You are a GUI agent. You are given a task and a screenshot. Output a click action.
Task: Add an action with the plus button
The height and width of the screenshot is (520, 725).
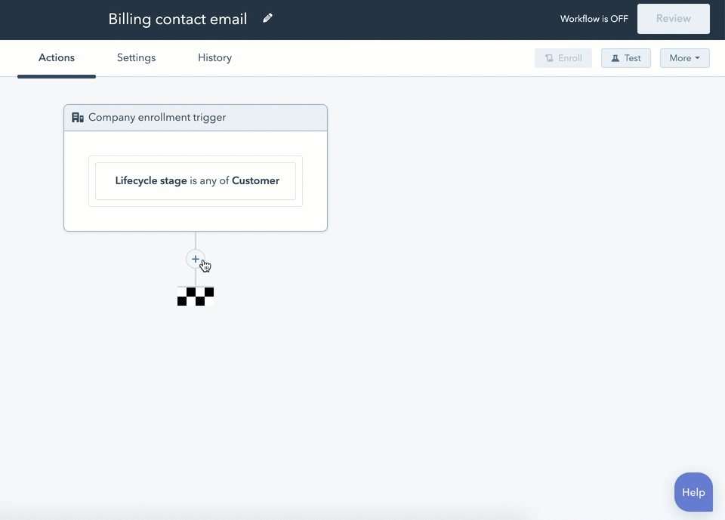195,259
